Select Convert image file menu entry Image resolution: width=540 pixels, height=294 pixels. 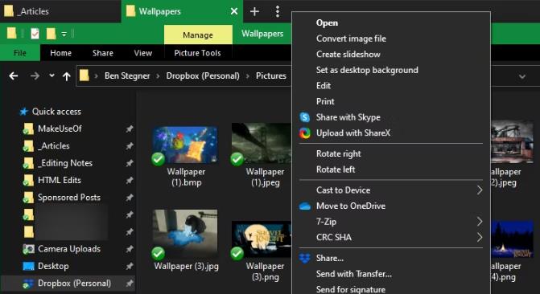[x=351, y=39]
